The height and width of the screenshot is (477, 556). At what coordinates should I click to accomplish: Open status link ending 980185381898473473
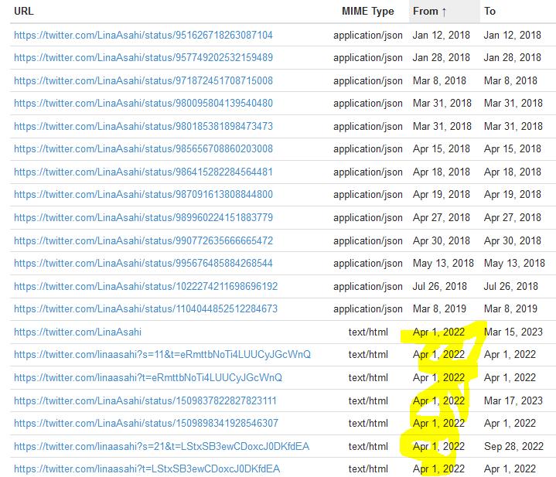tap(143, 127)
